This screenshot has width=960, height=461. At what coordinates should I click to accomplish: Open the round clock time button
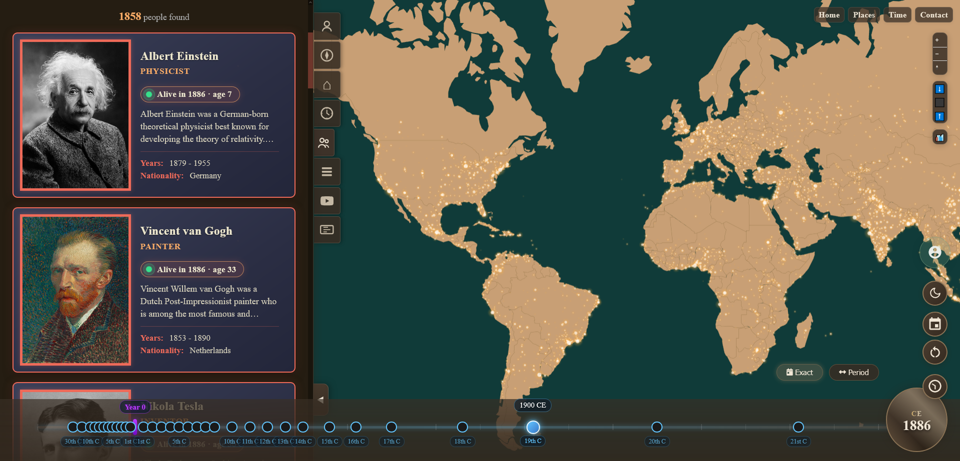coord(935,386)
